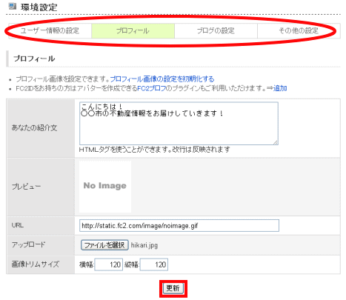Open the ユーザー情報の設定 tab
346x300 pixels.
[x=50, y=31]
